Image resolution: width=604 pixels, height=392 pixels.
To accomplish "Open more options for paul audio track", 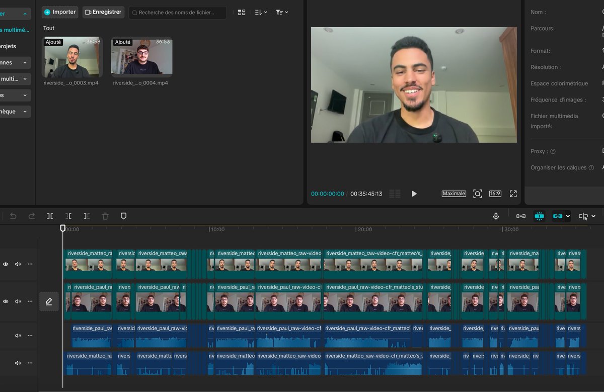I will pos(30,335).
